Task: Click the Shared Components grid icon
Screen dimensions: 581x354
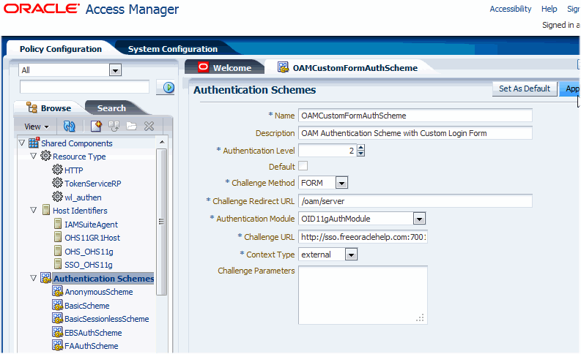Action: [34, 143]
